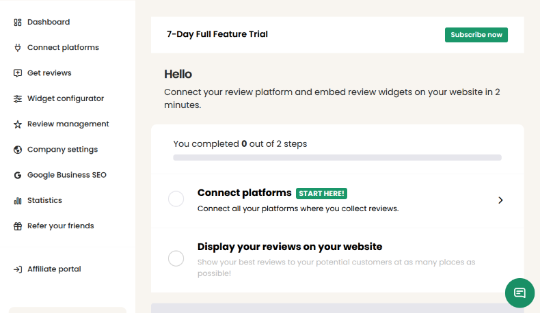Click the Hello heading
Viewport: 540px width, 313px height.
coord(178,74)
